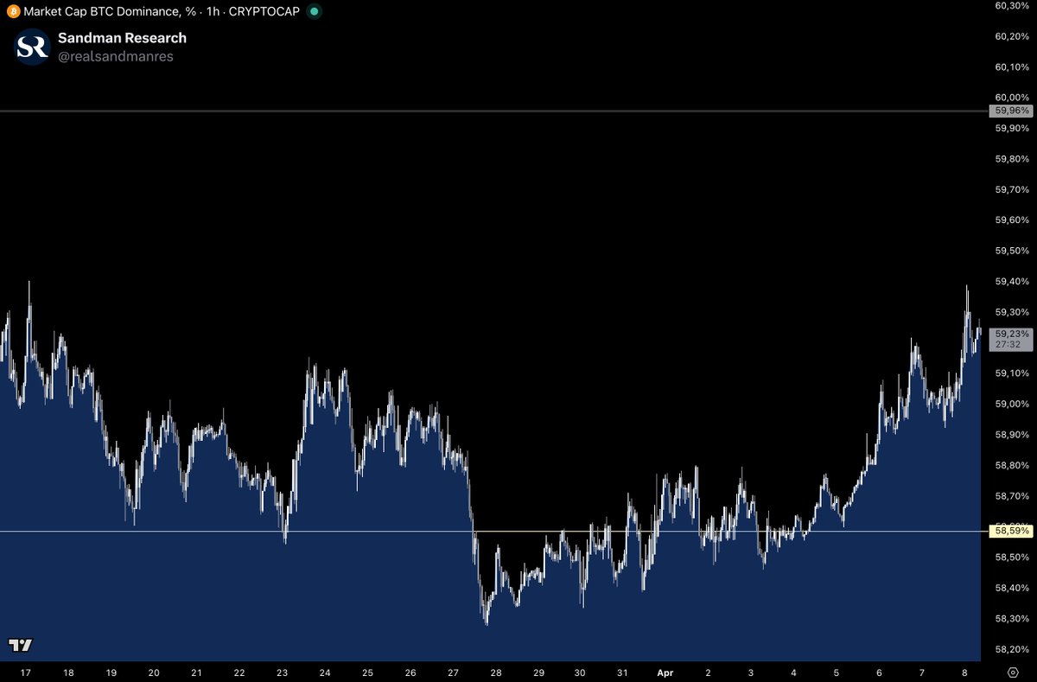Click the green market status dot
The image size is (1037, 682).
pos(315,11)
